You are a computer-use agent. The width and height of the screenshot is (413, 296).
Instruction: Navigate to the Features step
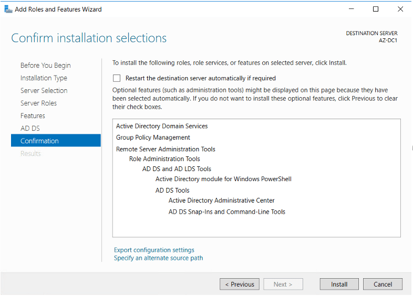pos(33,116)
